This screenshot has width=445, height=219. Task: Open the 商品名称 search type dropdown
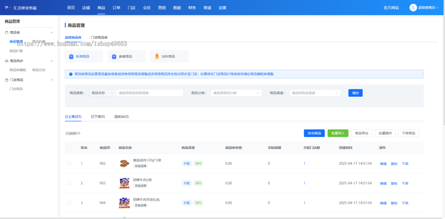pyautogui.click(x=102, y=93)
